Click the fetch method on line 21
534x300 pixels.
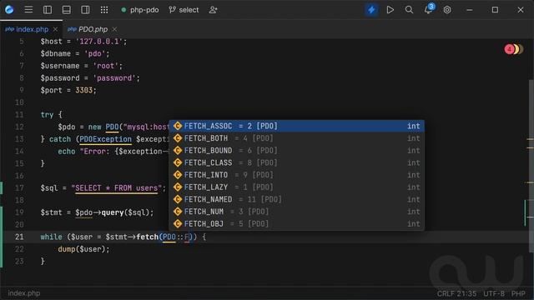pos(147,237)
